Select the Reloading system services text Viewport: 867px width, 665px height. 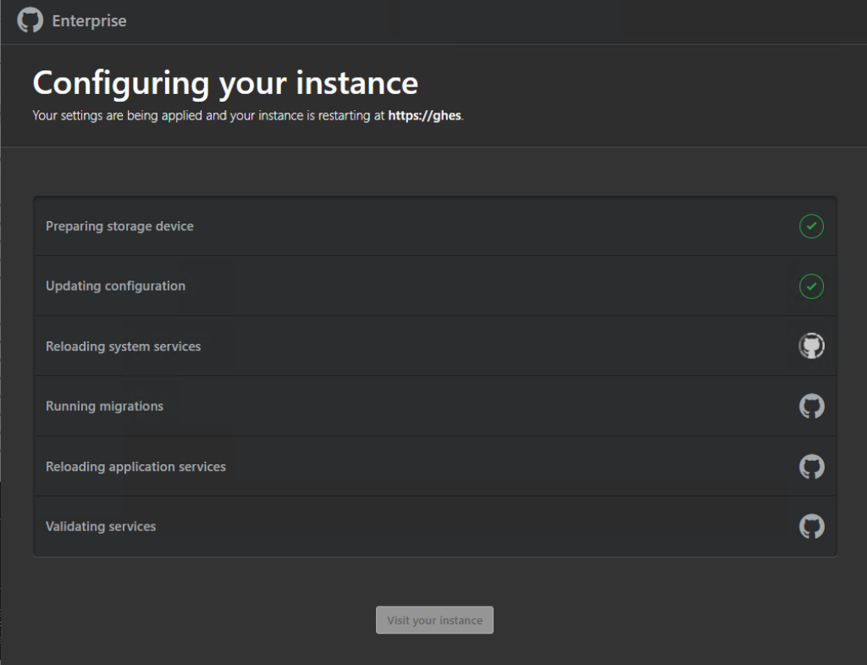(123, 346)
